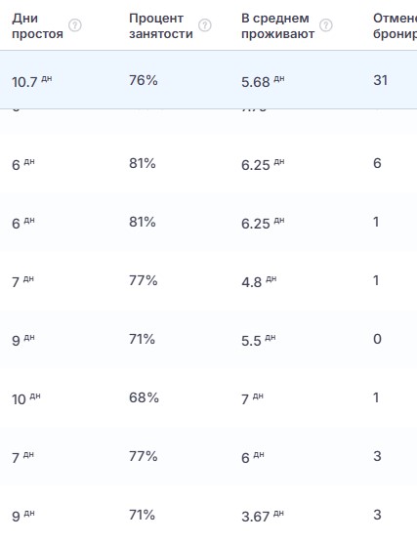Select 6 дн in average stay column

click(x=253, y=457)
